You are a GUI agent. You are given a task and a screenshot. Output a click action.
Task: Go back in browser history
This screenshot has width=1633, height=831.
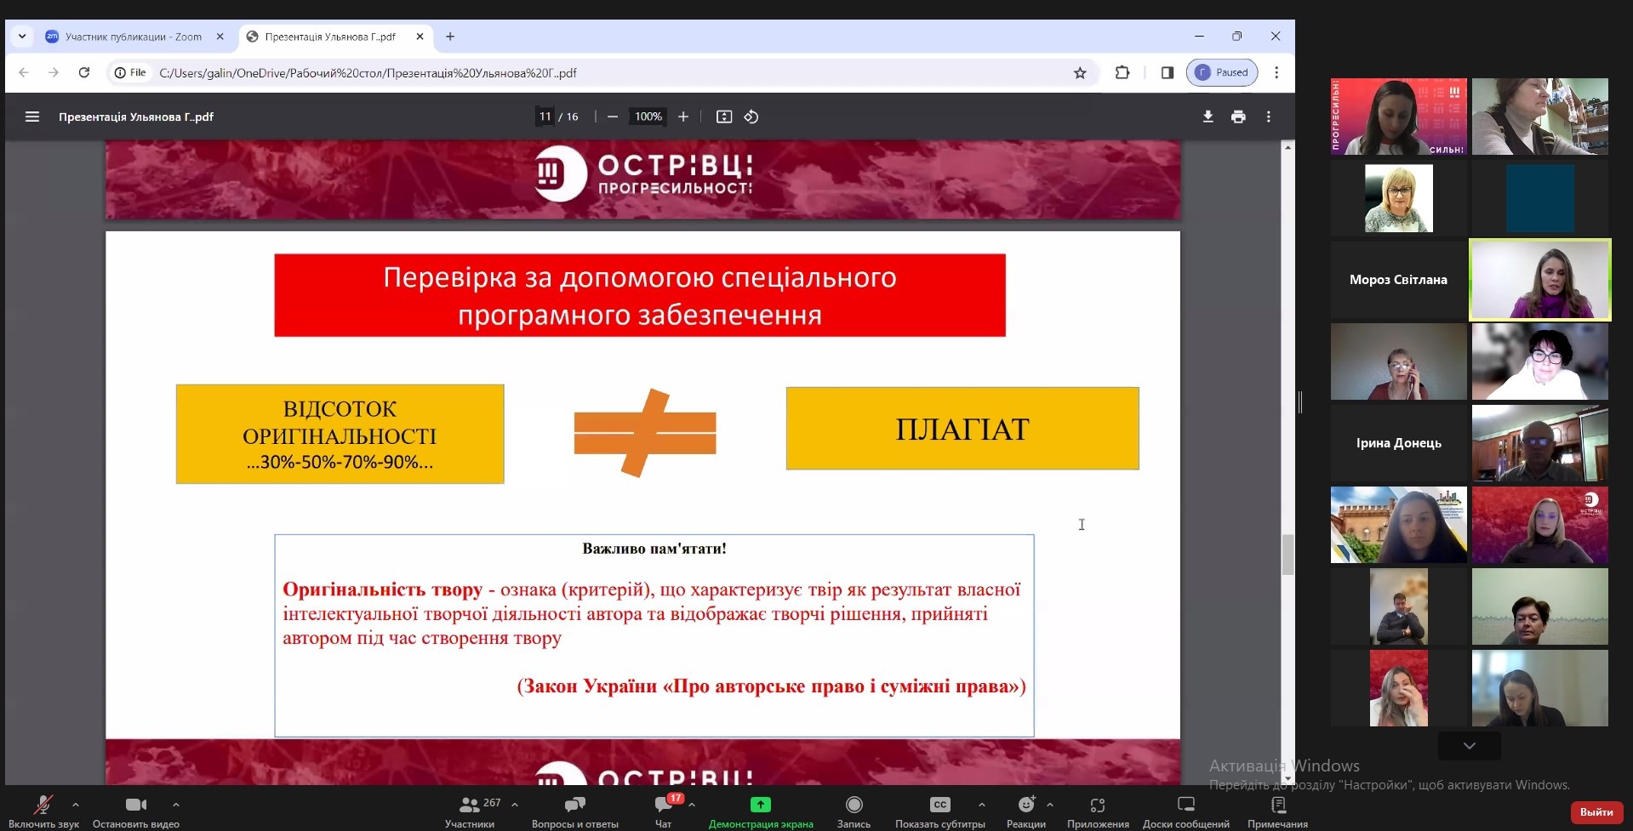point(24,72)
